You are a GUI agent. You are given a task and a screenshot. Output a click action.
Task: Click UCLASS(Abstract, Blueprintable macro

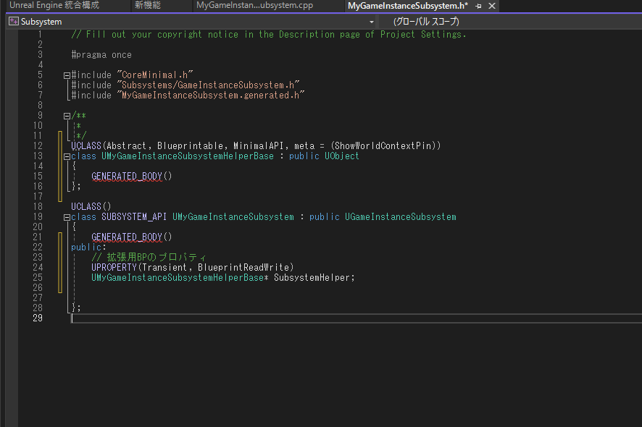coord(147,146)
